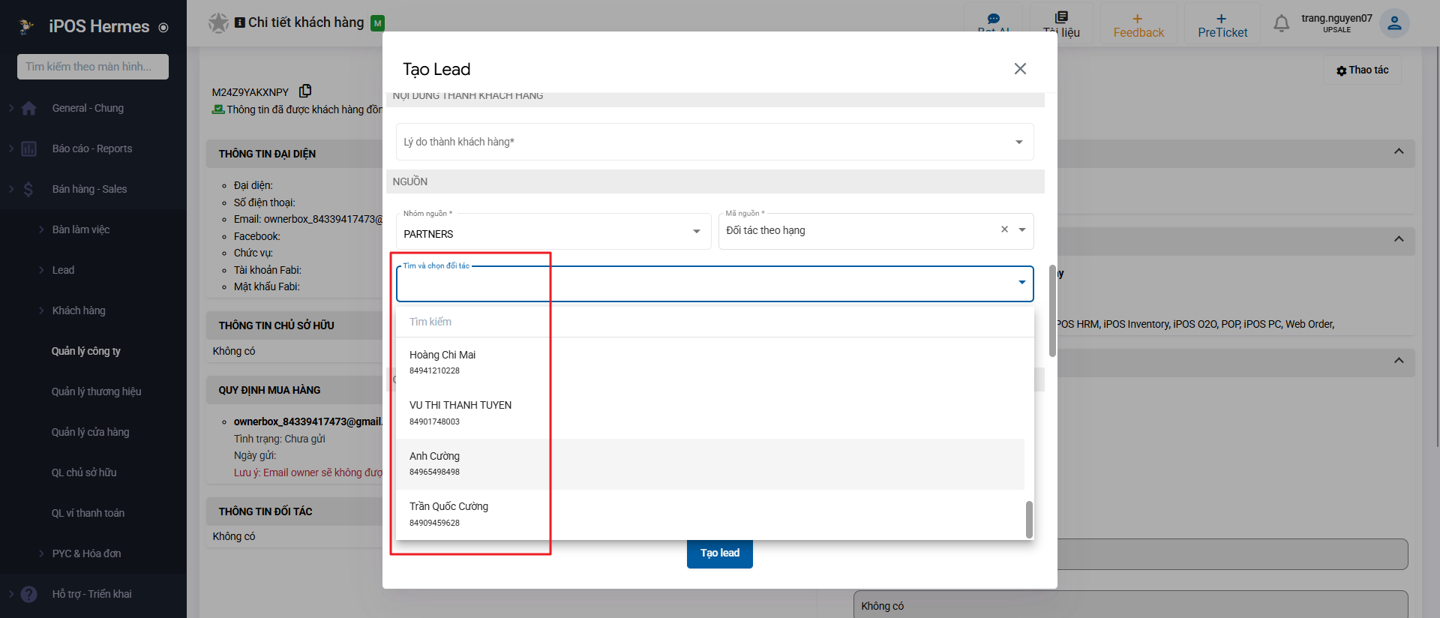The width and height of the screenshot is (1440, 618).
Task: Click the favorite star beside Chi tiết khách hàng
Action: coord(218,22)
